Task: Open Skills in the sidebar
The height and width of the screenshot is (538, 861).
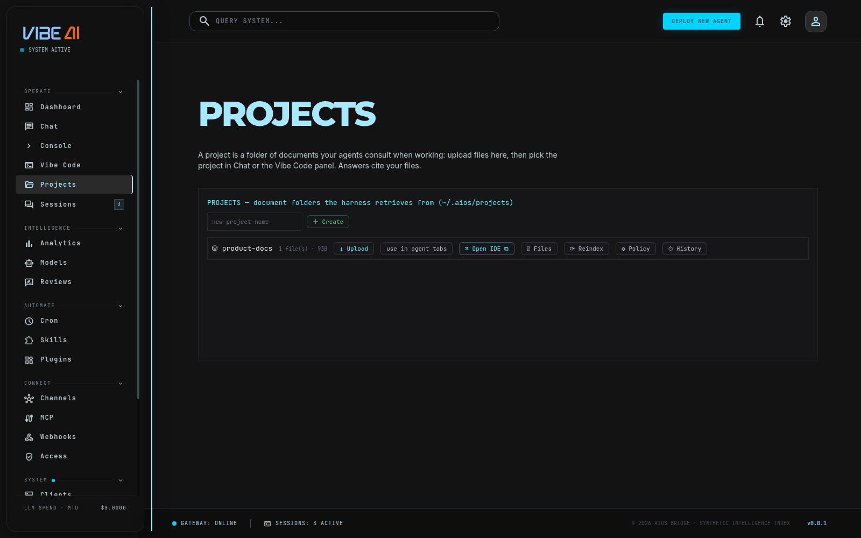Action: click(74, 340)
